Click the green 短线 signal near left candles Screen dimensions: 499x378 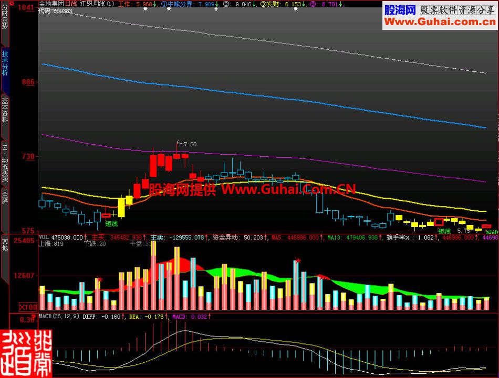point(111,224)
